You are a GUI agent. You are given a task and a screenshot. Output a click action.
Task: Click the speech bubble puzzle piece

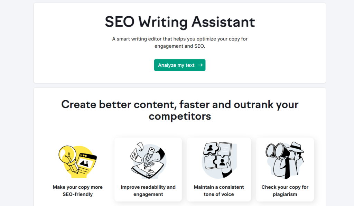225,148
